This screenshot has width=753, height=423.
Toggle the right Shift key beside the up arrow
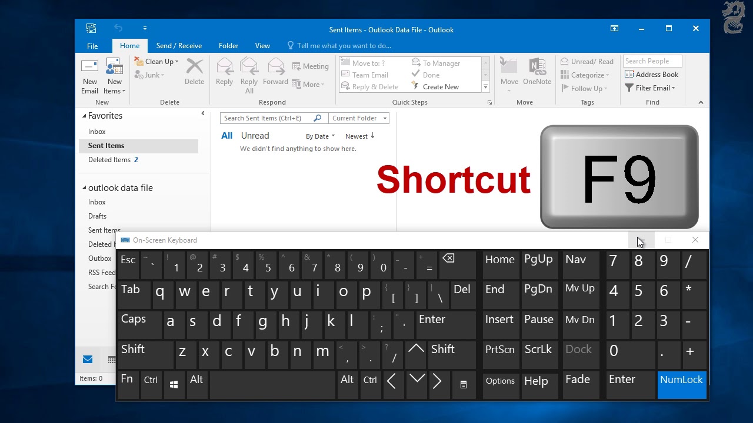tap(452, 354)
